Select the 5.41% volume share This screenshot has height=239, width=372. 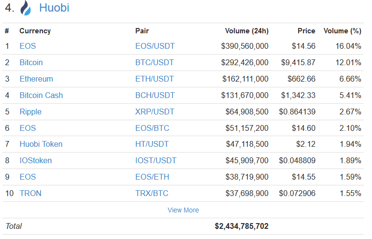point(350,95)
